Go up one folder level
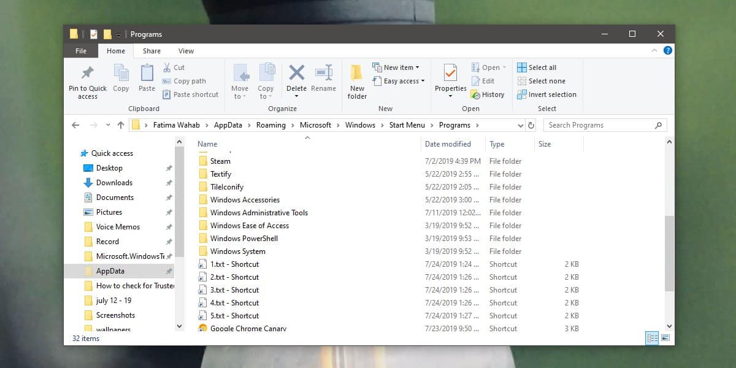This screenshot has height=368, width=736. pos(120,125)
